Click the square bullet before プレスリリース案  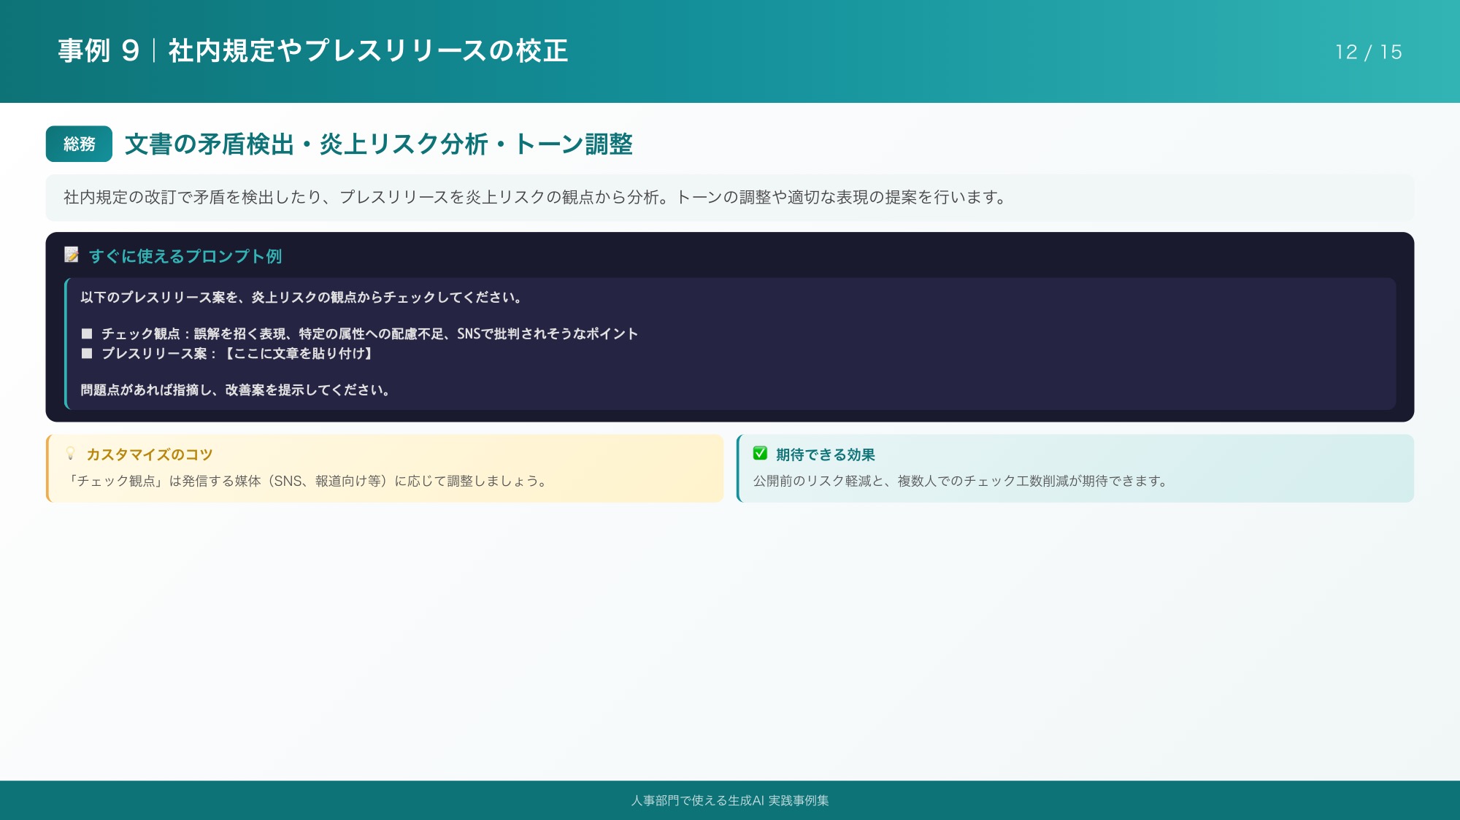(87, 353)
